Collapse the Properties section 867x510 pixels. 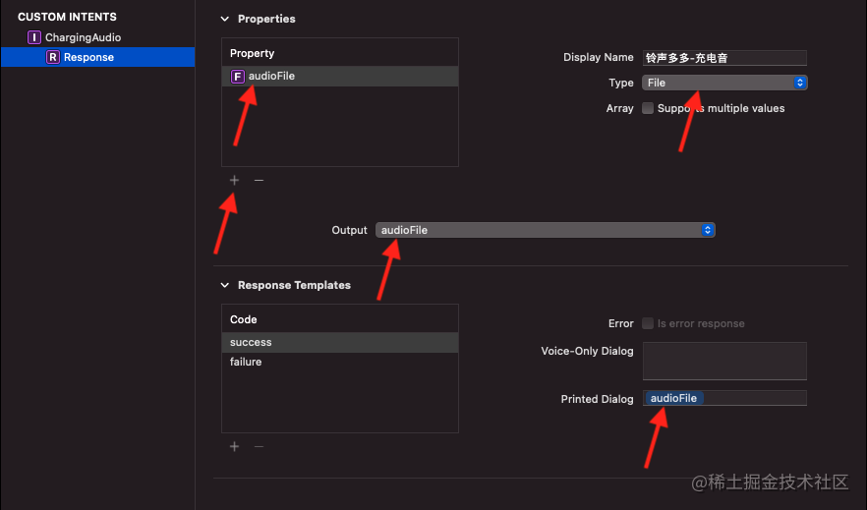[224, 19]
